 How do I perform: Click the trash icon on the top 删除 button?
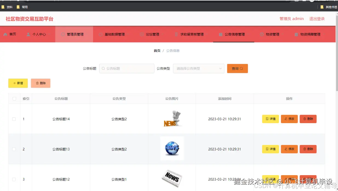click(37, 83)
